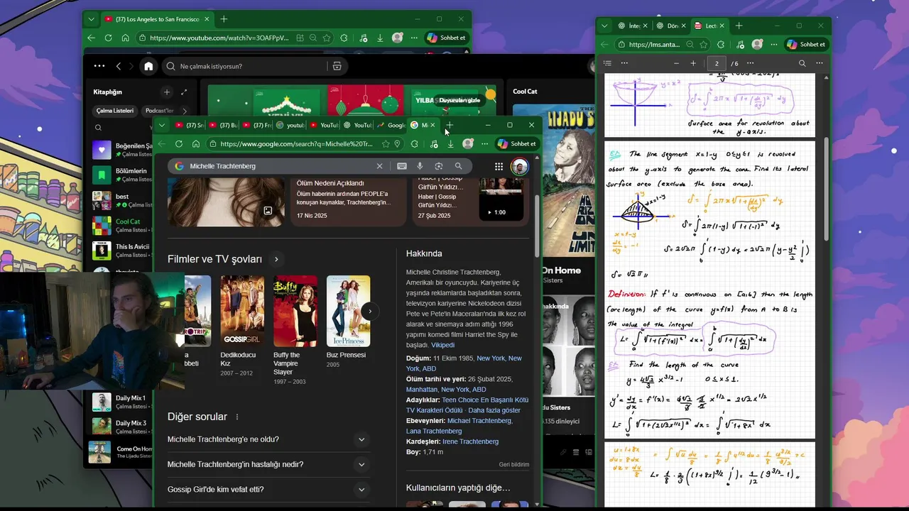Click the Gossip Girl poster thumbnail
909x511 pixels.
(x=242, y=311)
